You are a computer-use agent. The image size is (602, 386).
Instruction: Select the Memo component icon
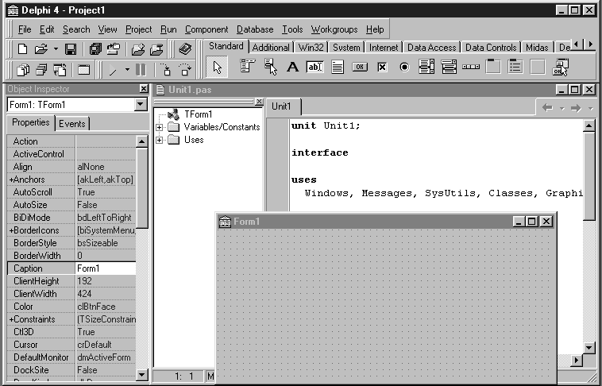[338, 68]
